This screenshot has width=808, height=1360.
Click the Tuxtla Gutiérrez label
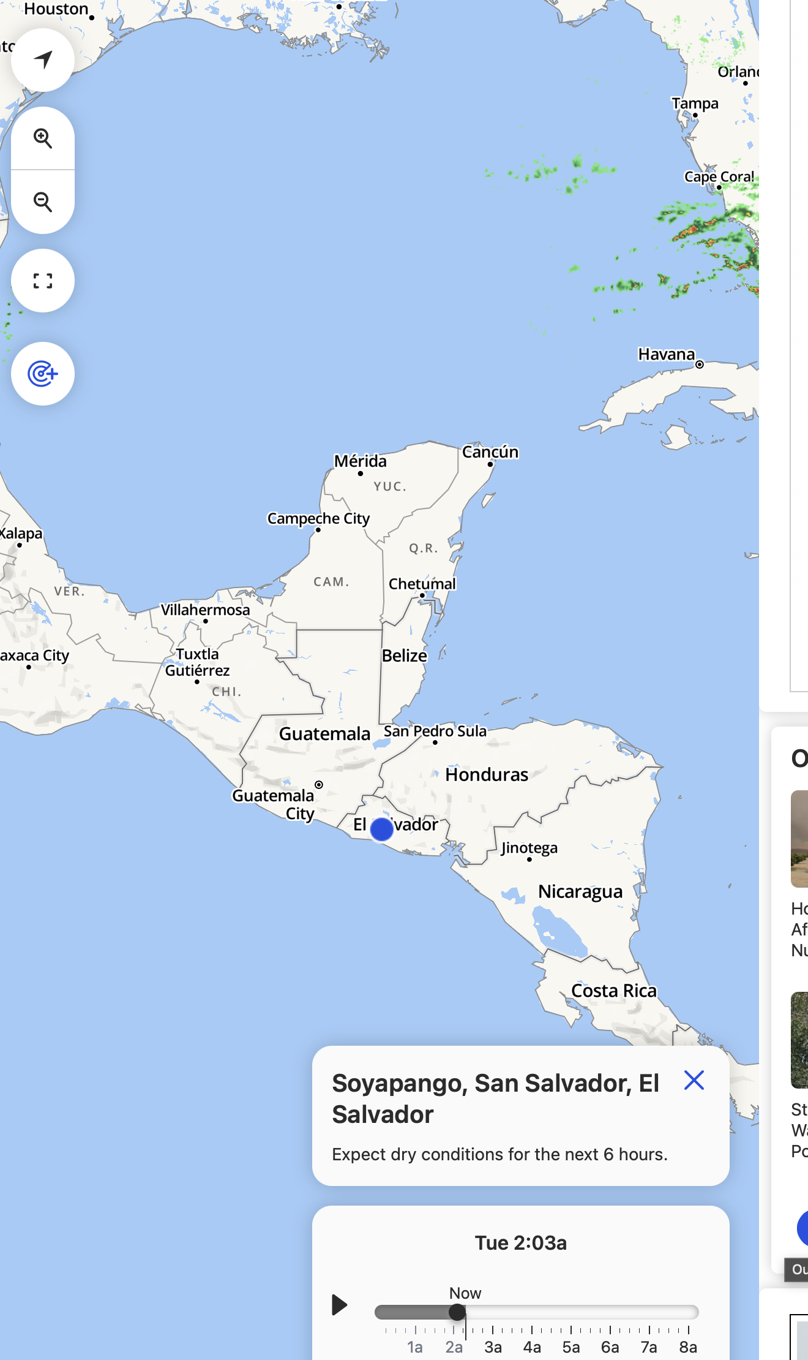pos(198,662)
